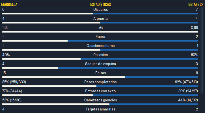This screenshot has height=113, width=205.
Task: Click Getafe's 92% (473/513) passes value
Action: click(x=186, y=82)
